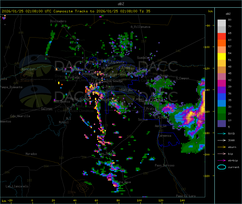242x204 pixels.
Task: Click the 'dBZ' title at the top
Action: [x=121, y=4]
